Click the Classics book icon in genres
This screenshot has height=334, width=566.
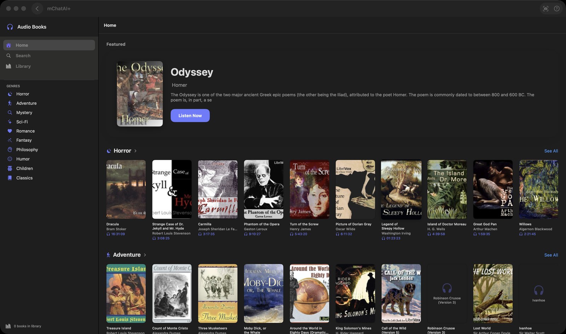(x=10, y=178)
